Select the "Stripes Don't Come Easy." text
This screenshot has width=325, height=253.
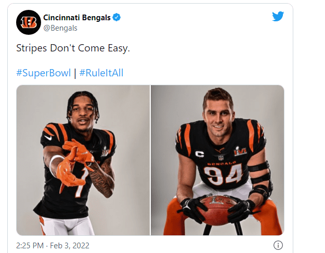[73, 48]
